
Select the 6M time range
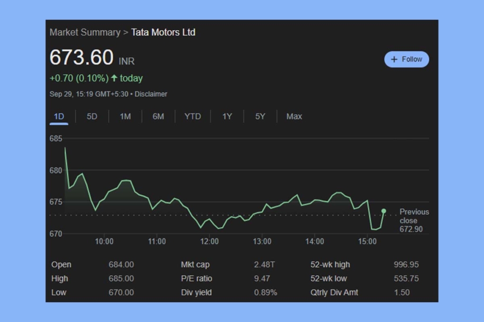click(x=158, y=116)
